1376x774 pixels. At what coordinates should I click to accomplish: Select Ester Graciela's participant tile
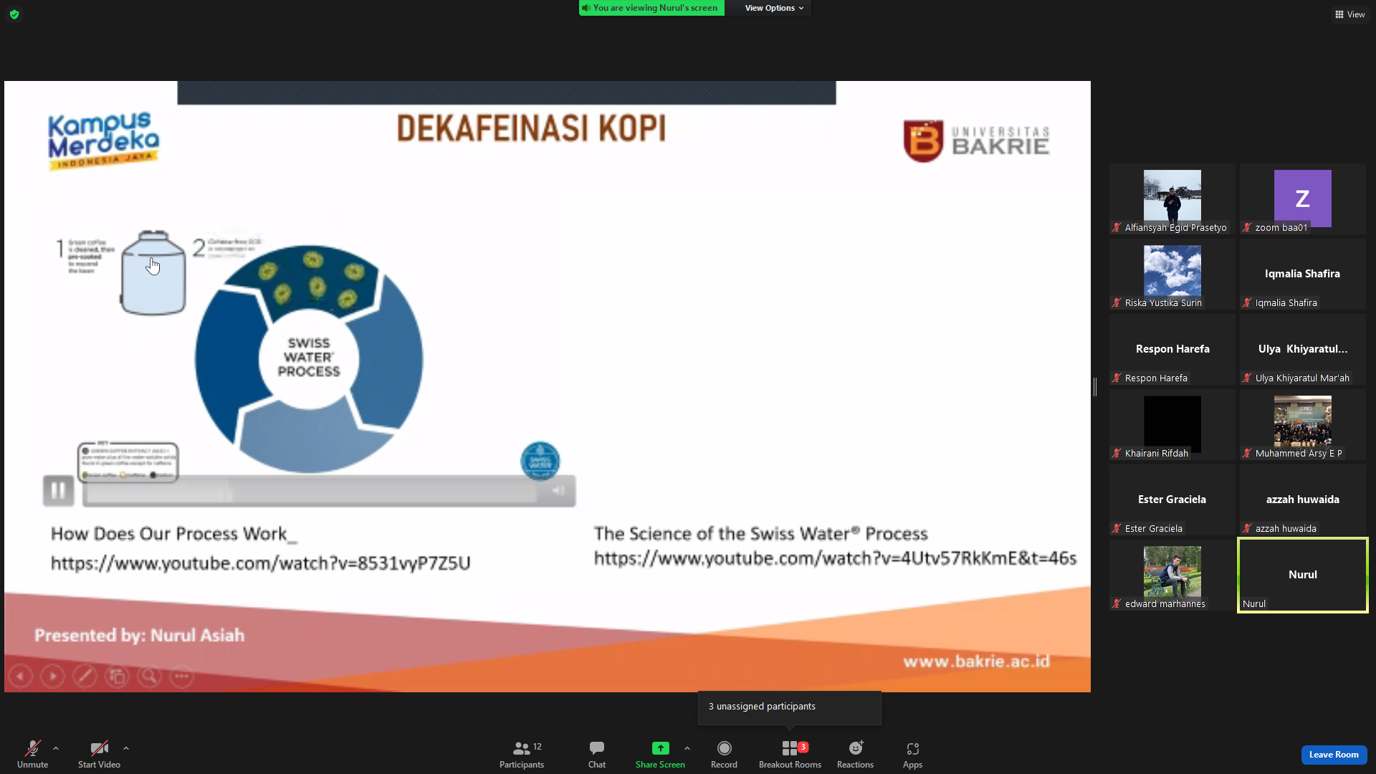point(1172,500)
